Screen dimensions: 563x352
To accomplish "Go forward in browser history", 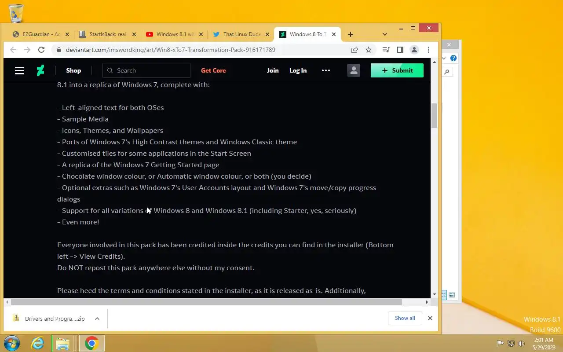I will 27,50.
